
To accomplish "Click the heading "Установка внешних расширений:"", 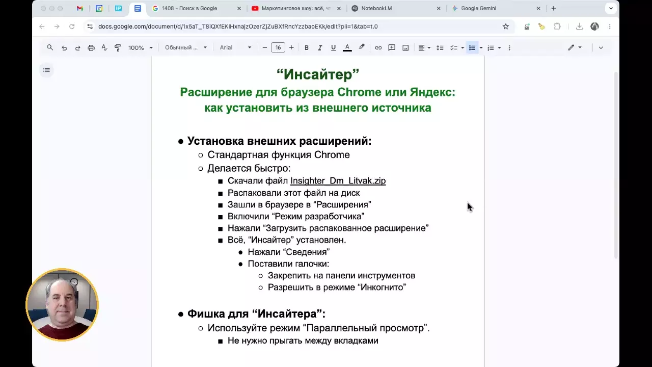I will (x=279, y=141).
